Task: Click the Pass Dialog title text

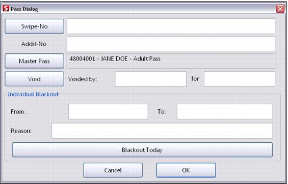Action: pos(24,9)
